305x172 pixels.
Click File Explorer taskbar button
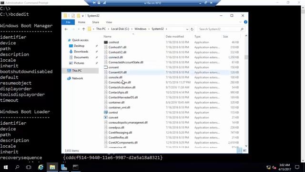(52, 167)
